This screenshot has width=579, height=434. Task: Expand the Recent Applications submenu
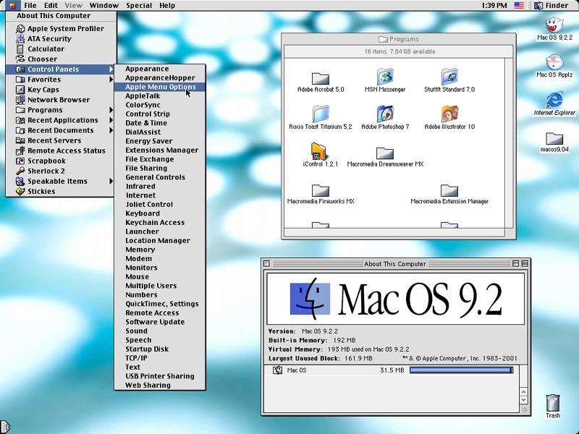(62, 120)
